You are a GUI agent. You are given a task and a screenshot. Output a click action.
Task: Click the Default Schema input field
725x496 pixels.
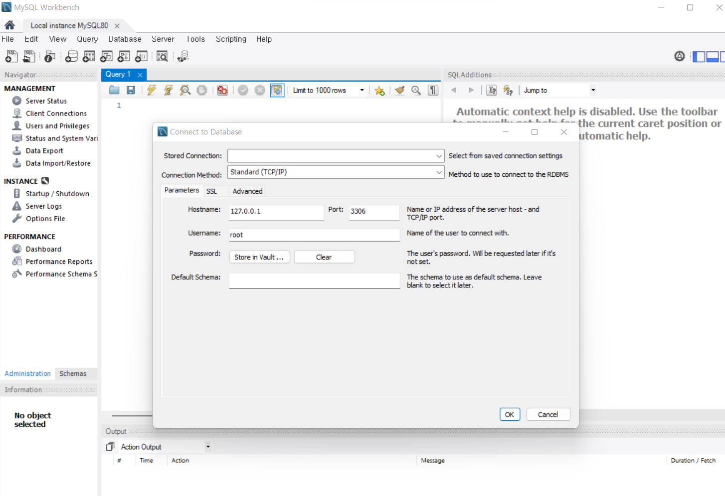tap(314, 281)
